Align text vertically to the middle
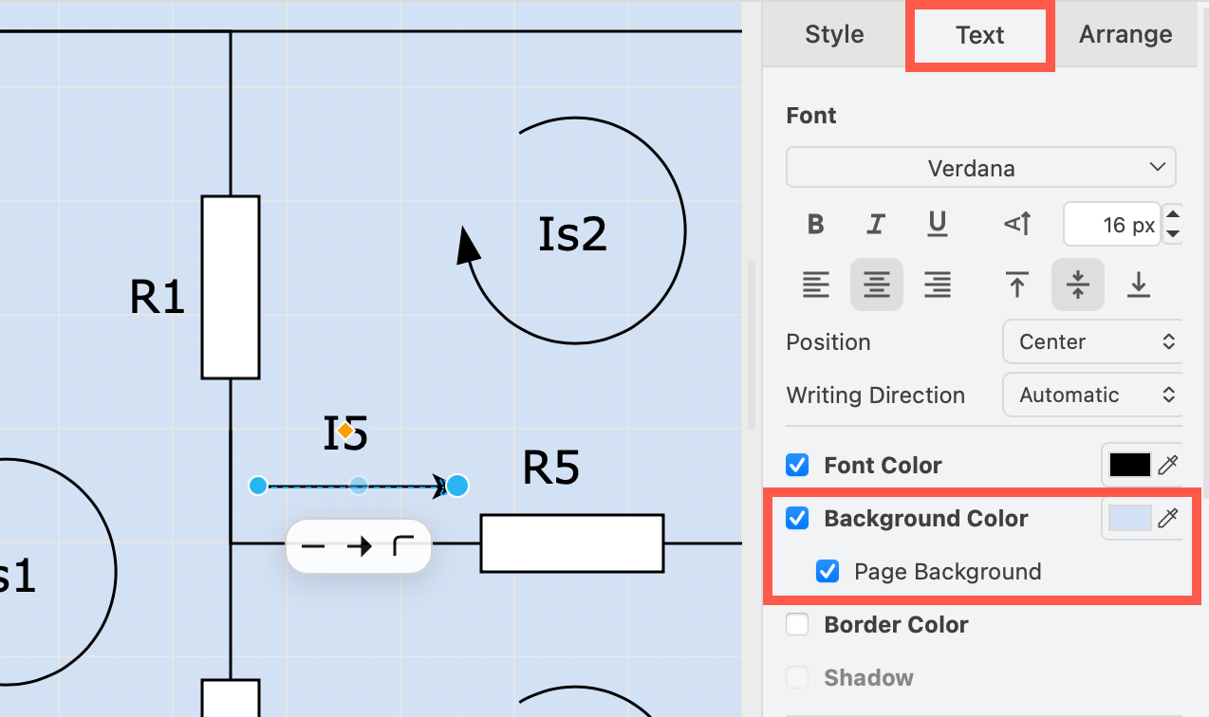 pyautogui.click(x=1078, y=285)
